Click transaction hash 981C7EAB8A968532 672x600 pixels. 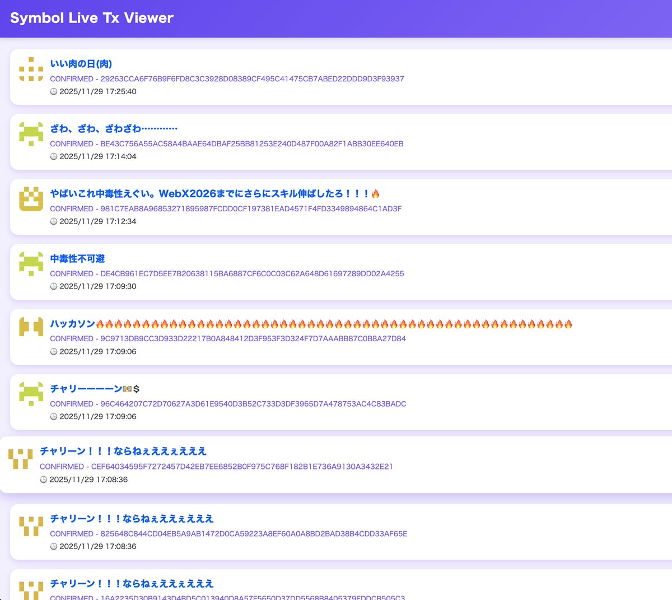(x=251, y=209)
